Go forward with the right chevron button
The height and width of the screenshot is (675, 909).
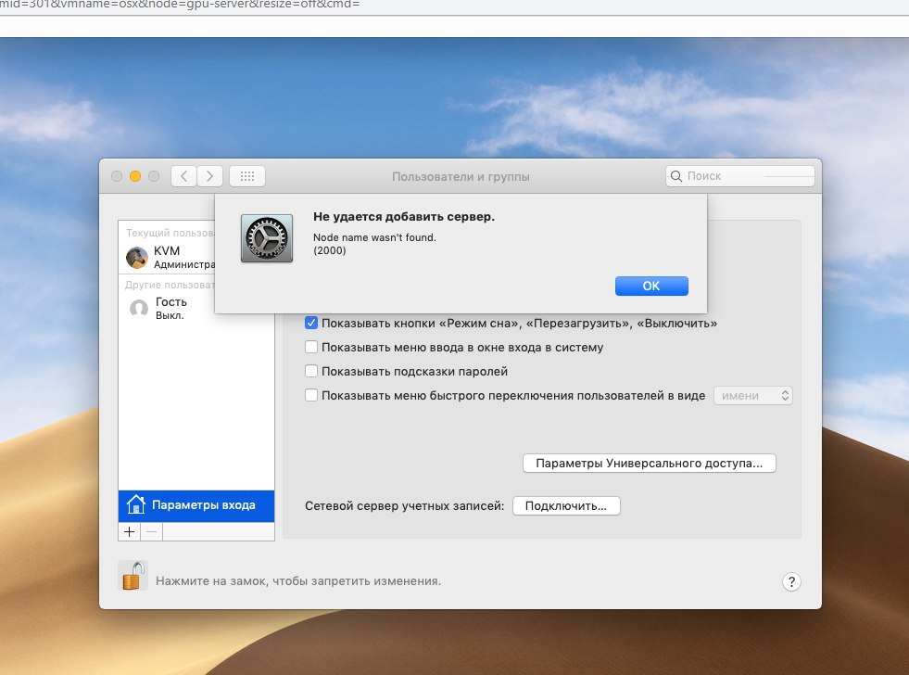209,176
